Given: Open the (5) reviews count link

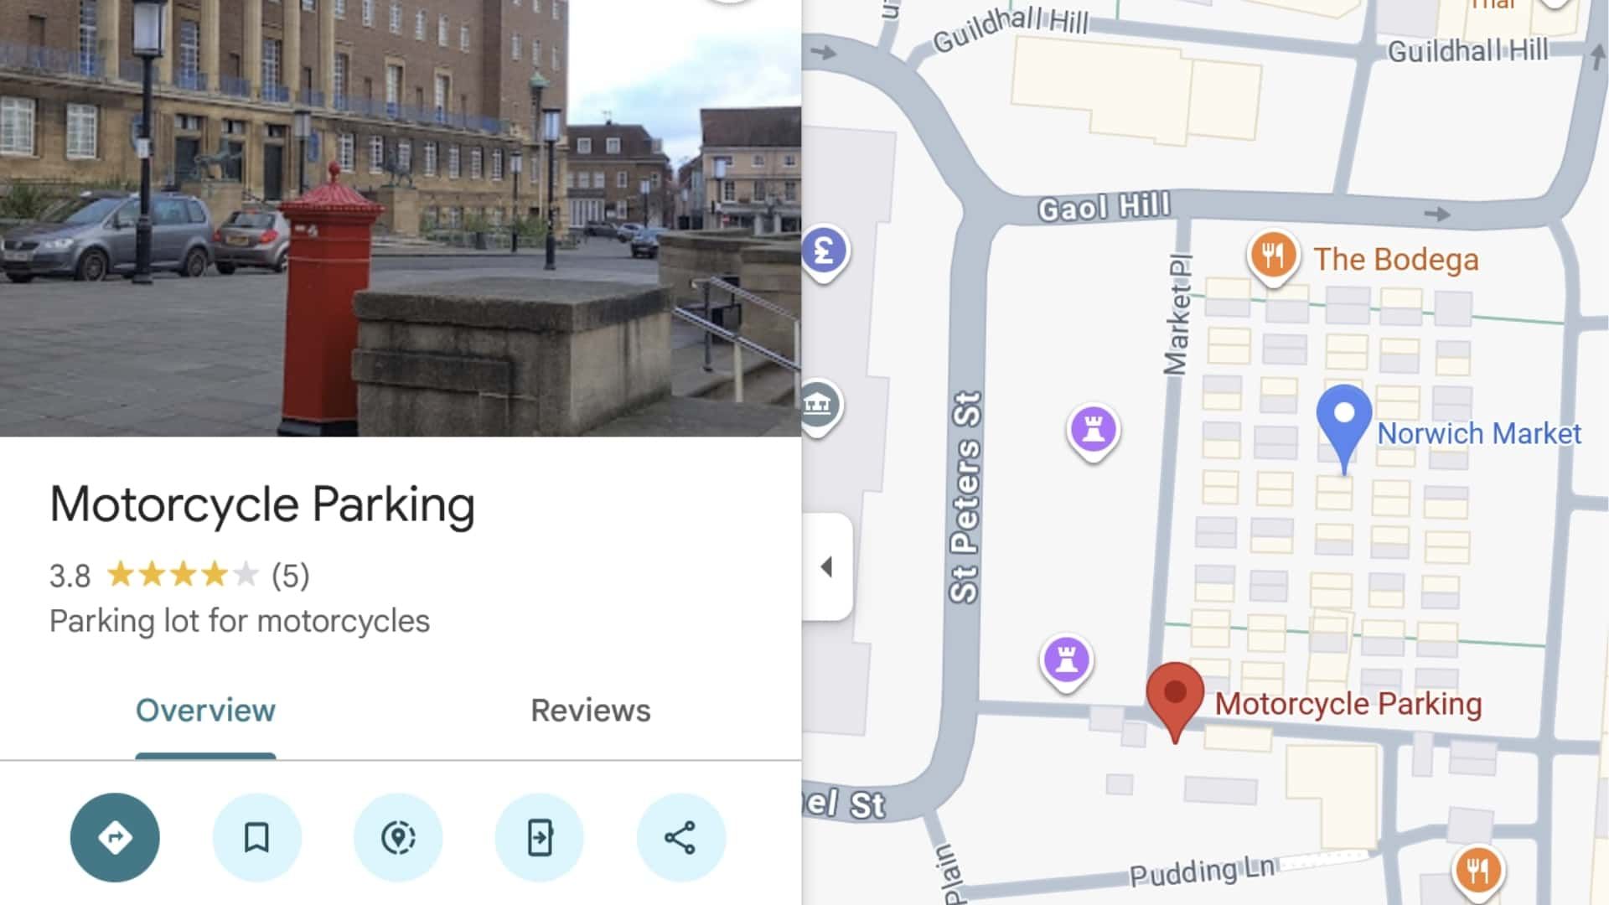Looking at the screenshot, I should coord(290,576).
